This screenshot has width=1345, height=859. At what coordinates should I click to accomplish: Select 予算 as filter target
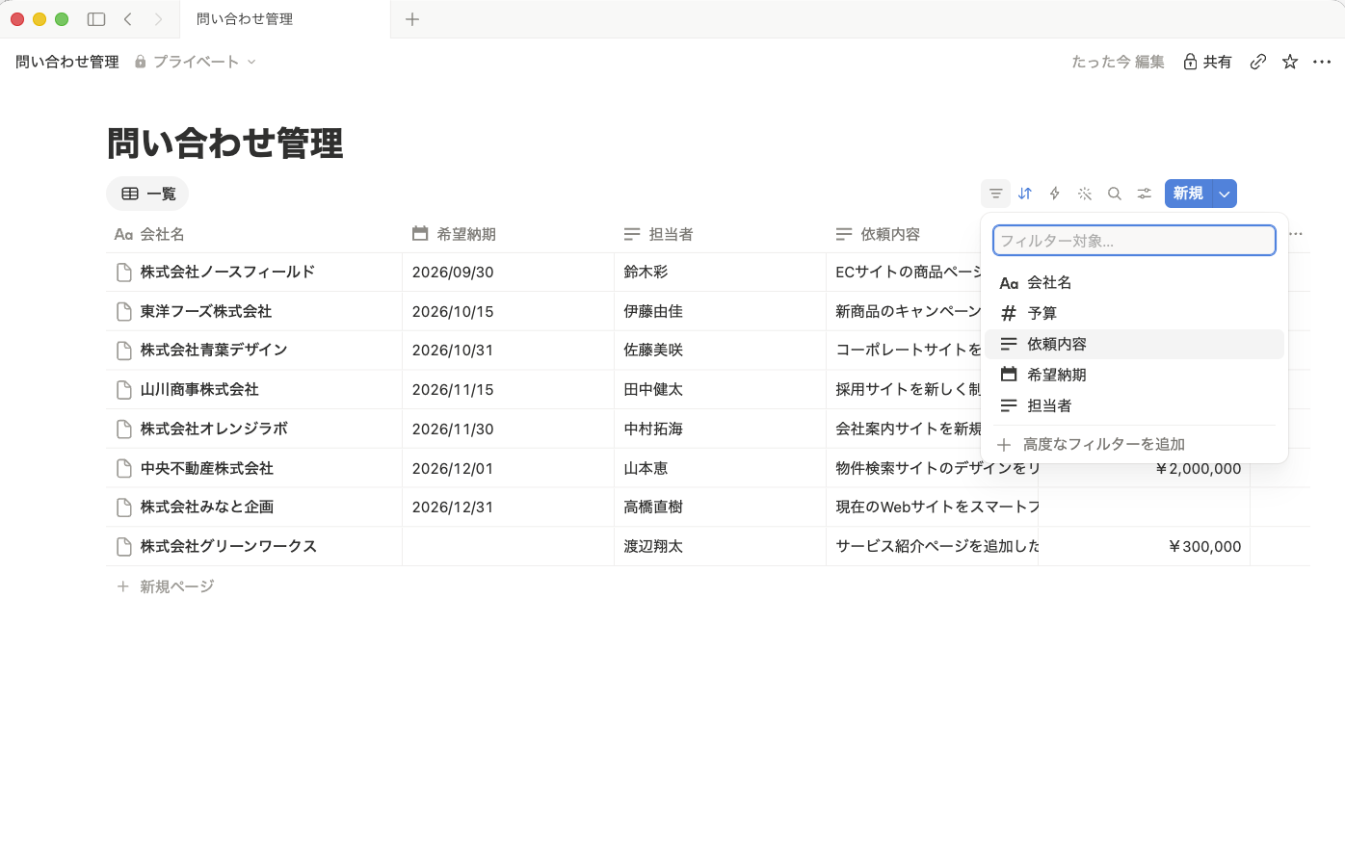(x=1134, y=313)
